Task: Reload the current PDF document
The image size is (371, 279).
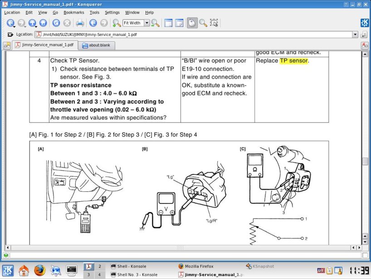Action: pos(56,23)
